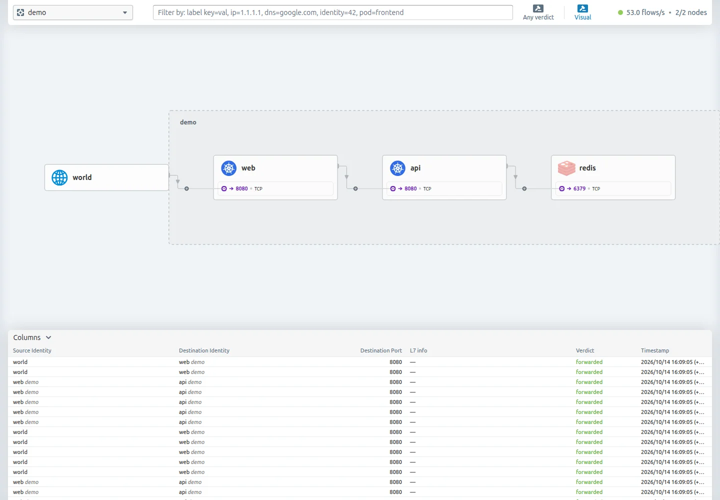Select the world globe icon
The image size is (720, 500).
[x=59, y=177]
